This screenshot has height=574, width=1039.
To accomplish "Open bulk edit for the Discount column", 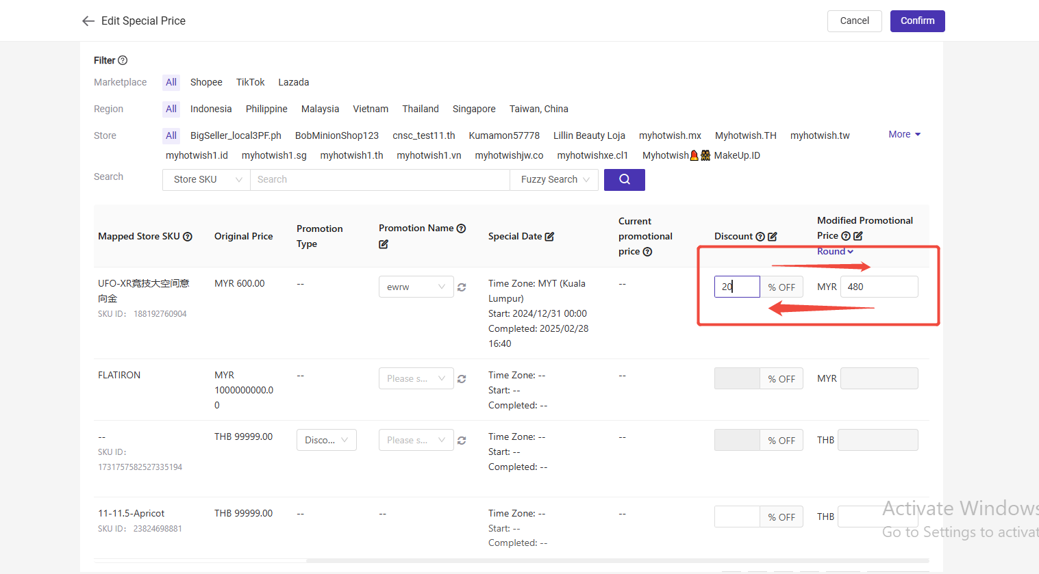I will click(x=773, y=236).
